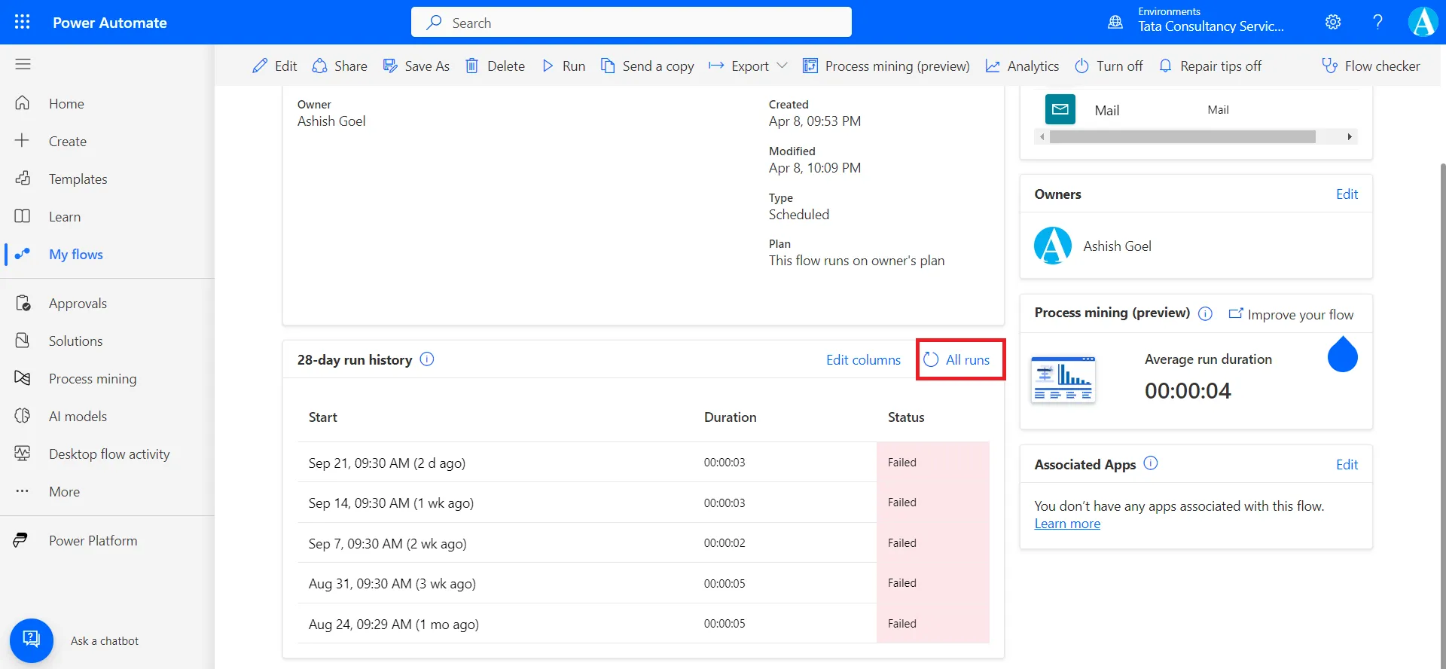
Task: Click the Search input field
Action: [x=631, y=22]
